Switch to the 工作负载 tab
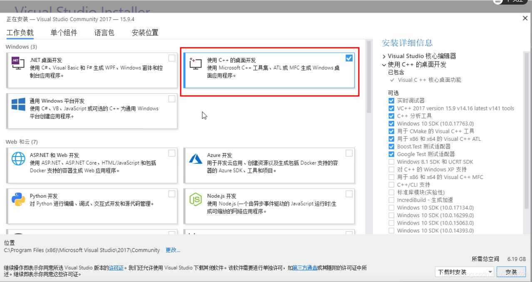The width and height of the screenshot is (532, 282). tap(20, 33)
